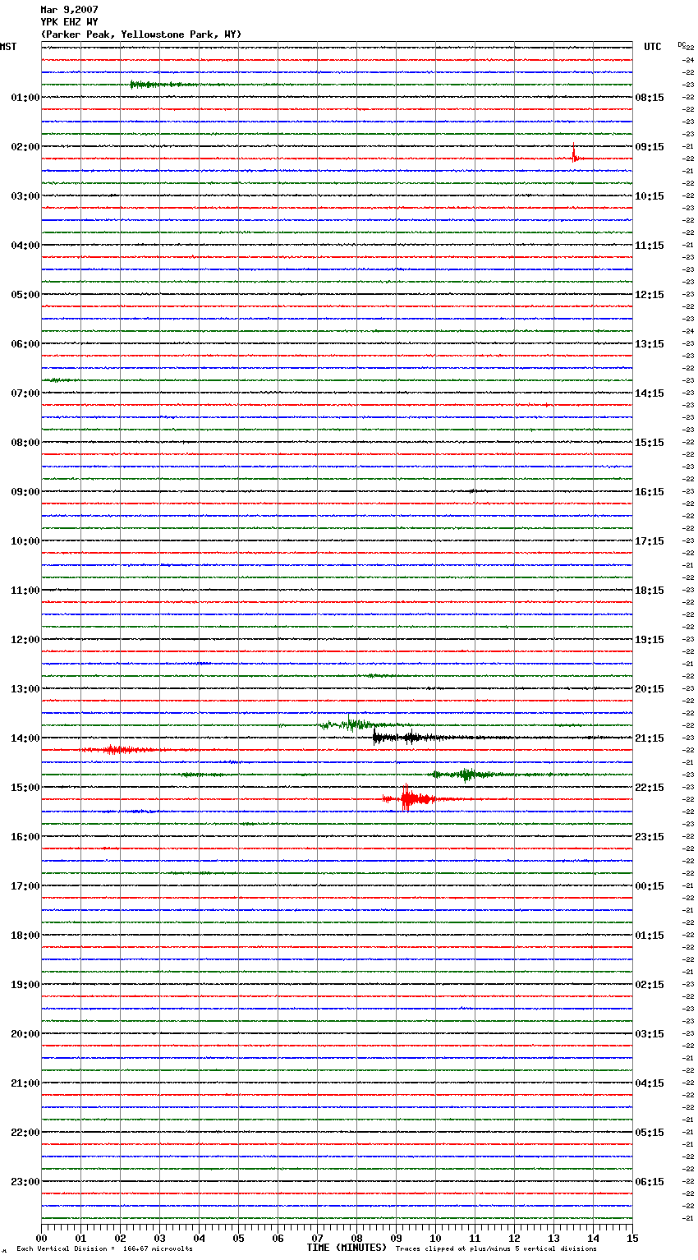Select the "01:00" MST time label
The width and height of the screenshot is (698, 1260).
pyautogui.click(x=25, y=98)
